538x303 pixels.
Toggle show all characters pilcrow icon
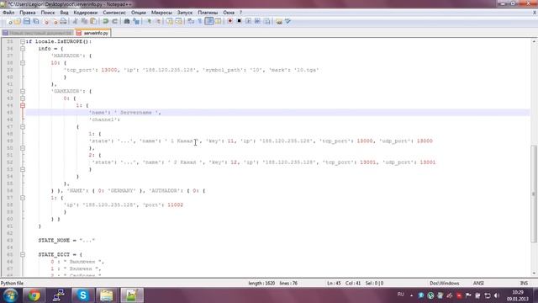point(200,21)
